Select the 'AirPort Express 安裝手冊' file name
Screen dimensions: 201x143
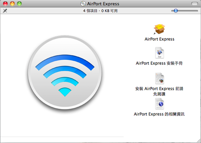coord(159,63)
